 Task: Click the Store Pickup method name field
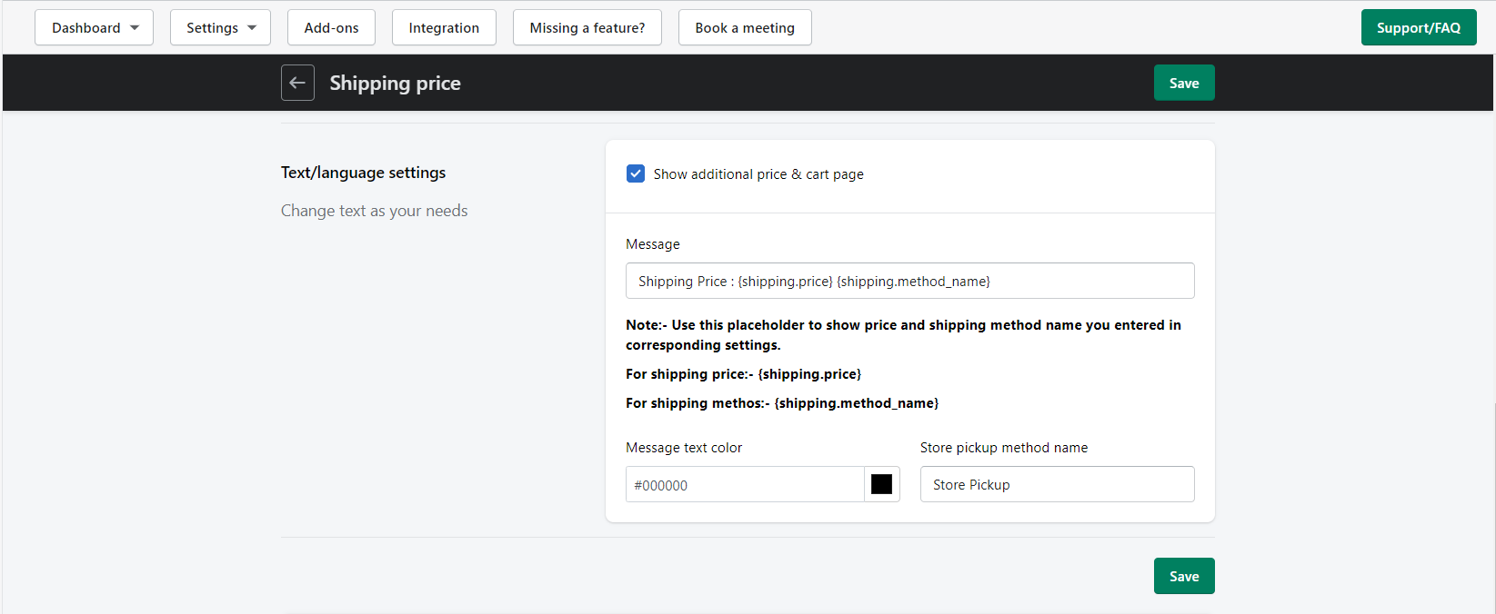1057,484
